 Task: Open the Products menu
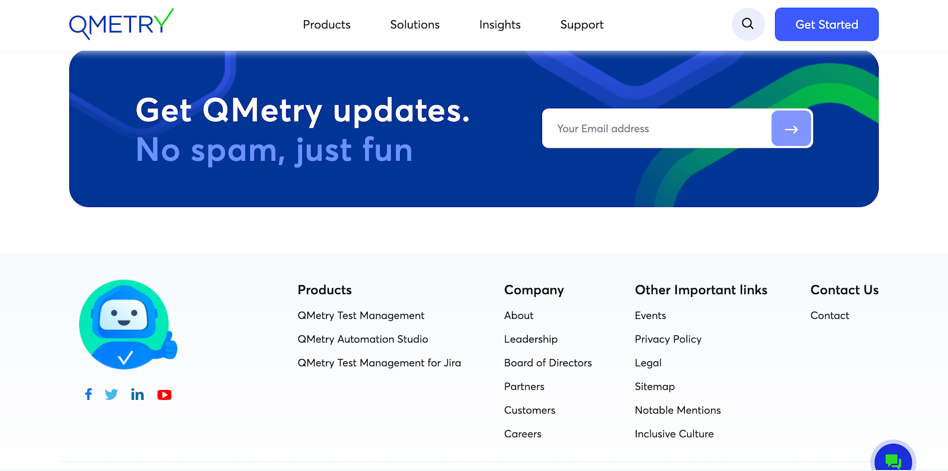[326, 24]
